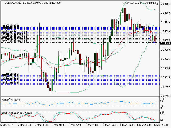Select the lowest buy 0.04 order label
The image size is (171, 128).
[x=15, y=41]
